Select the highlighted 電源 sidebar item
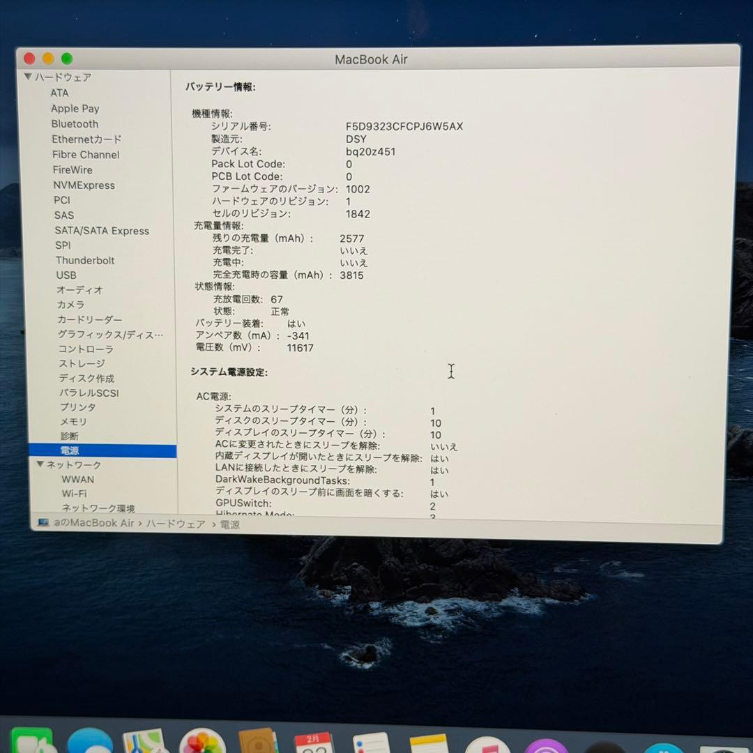Screen dimensions: 753x753 point(102,450)
